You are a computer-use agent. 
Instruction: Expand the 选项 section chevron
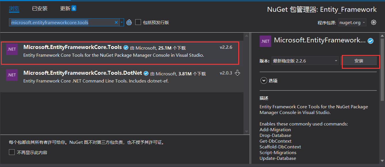click(x=264, y=81)
